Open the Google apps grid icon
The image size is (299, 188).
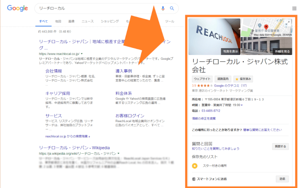pos(294,8)
